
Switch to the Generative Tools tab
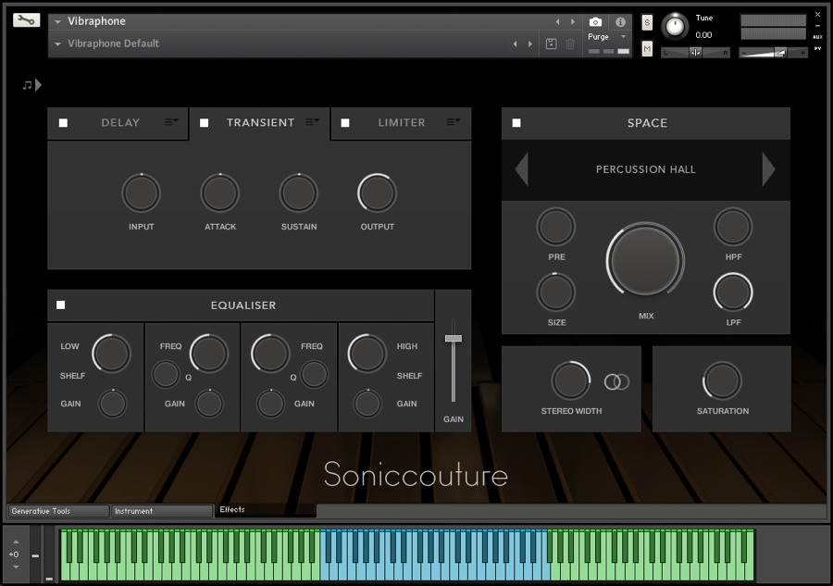[58, 511]
